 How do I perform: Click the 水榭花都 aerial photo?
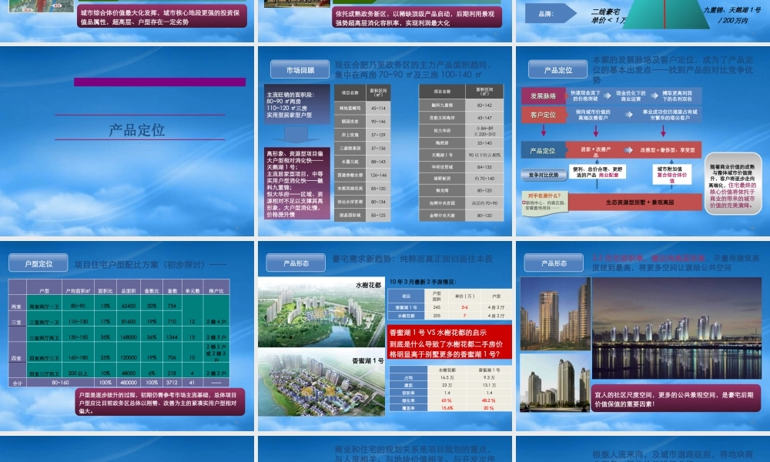coord(321,312)
